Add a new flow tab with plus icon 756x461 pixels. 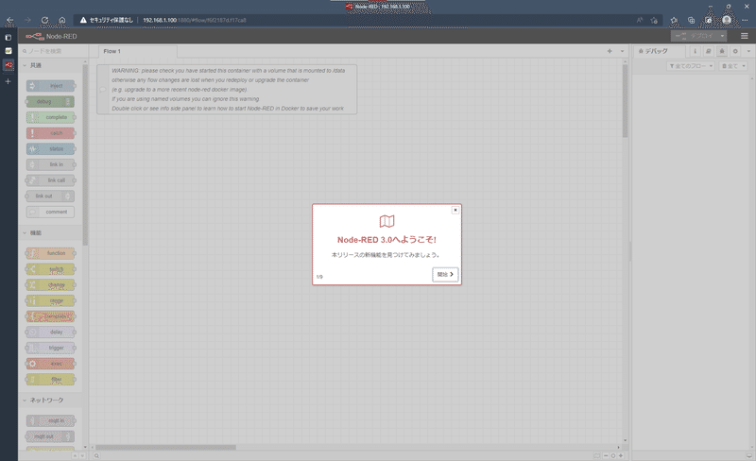click(x=610, y=51)
